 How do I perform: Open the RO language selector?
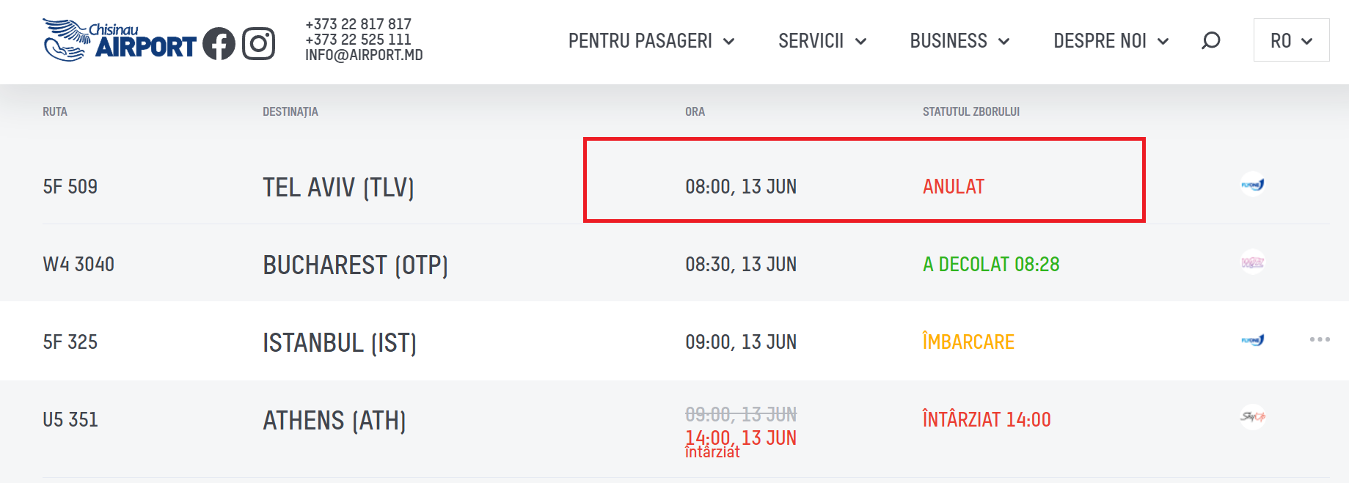tap(1291, 40)
